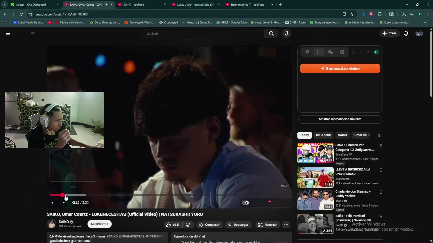Open LLEVE A BBTRICKZ video thumbnail
This screenshot has height=243, width=433.
(315, 178)
